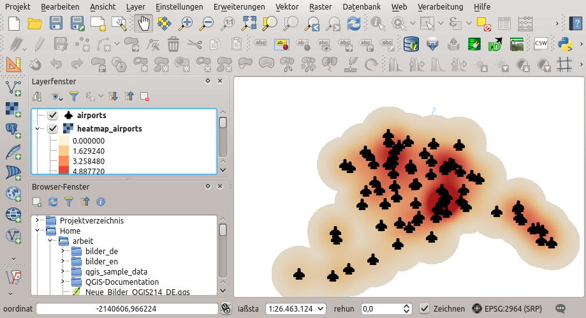
Task: Click the trash can delete selected icon
Action: click(x=173, y=44)
